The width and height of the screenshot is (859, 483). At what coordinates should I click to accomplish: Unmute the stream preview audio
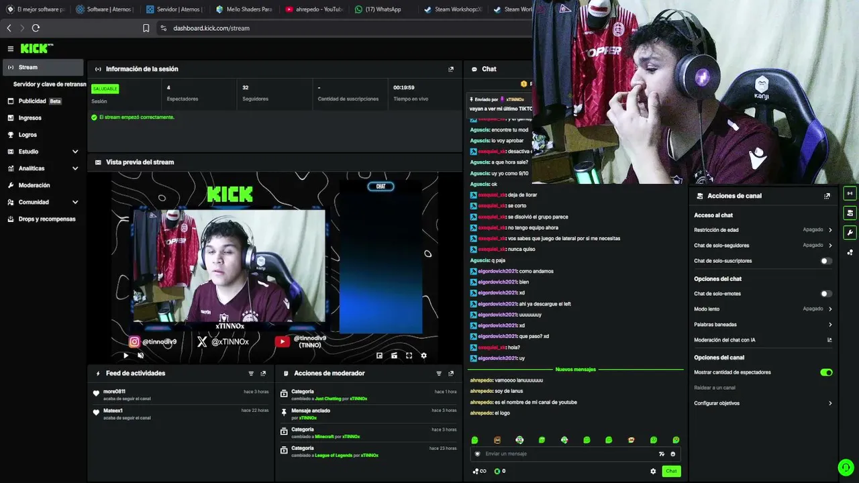[141, 356]
